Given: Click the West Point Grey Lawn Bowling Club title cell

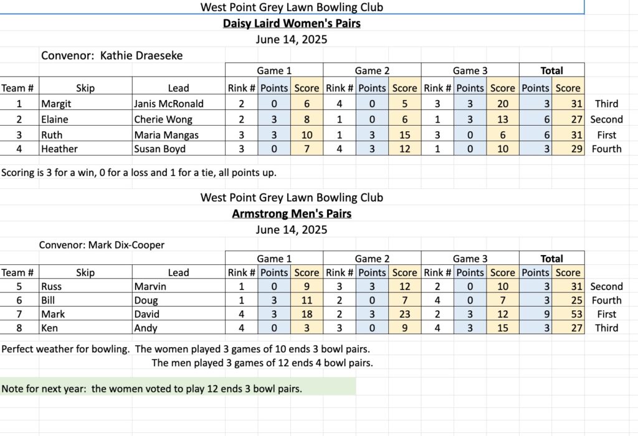Looking at the screenshot, I should point(292,7).
